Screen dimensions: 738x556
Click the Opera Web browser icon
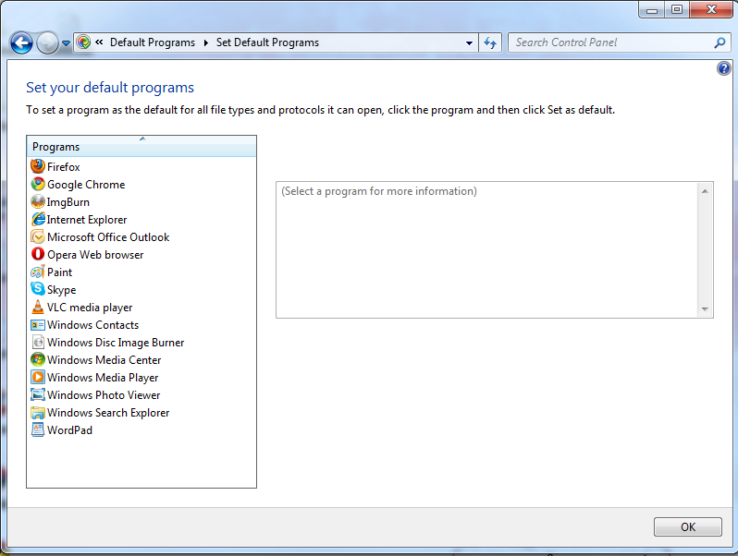[x=38, y=254]
